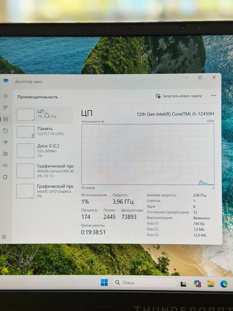Viewport: 233px width, 311px height.
Task: Select the Память performance item
Action: pos(43,132)
